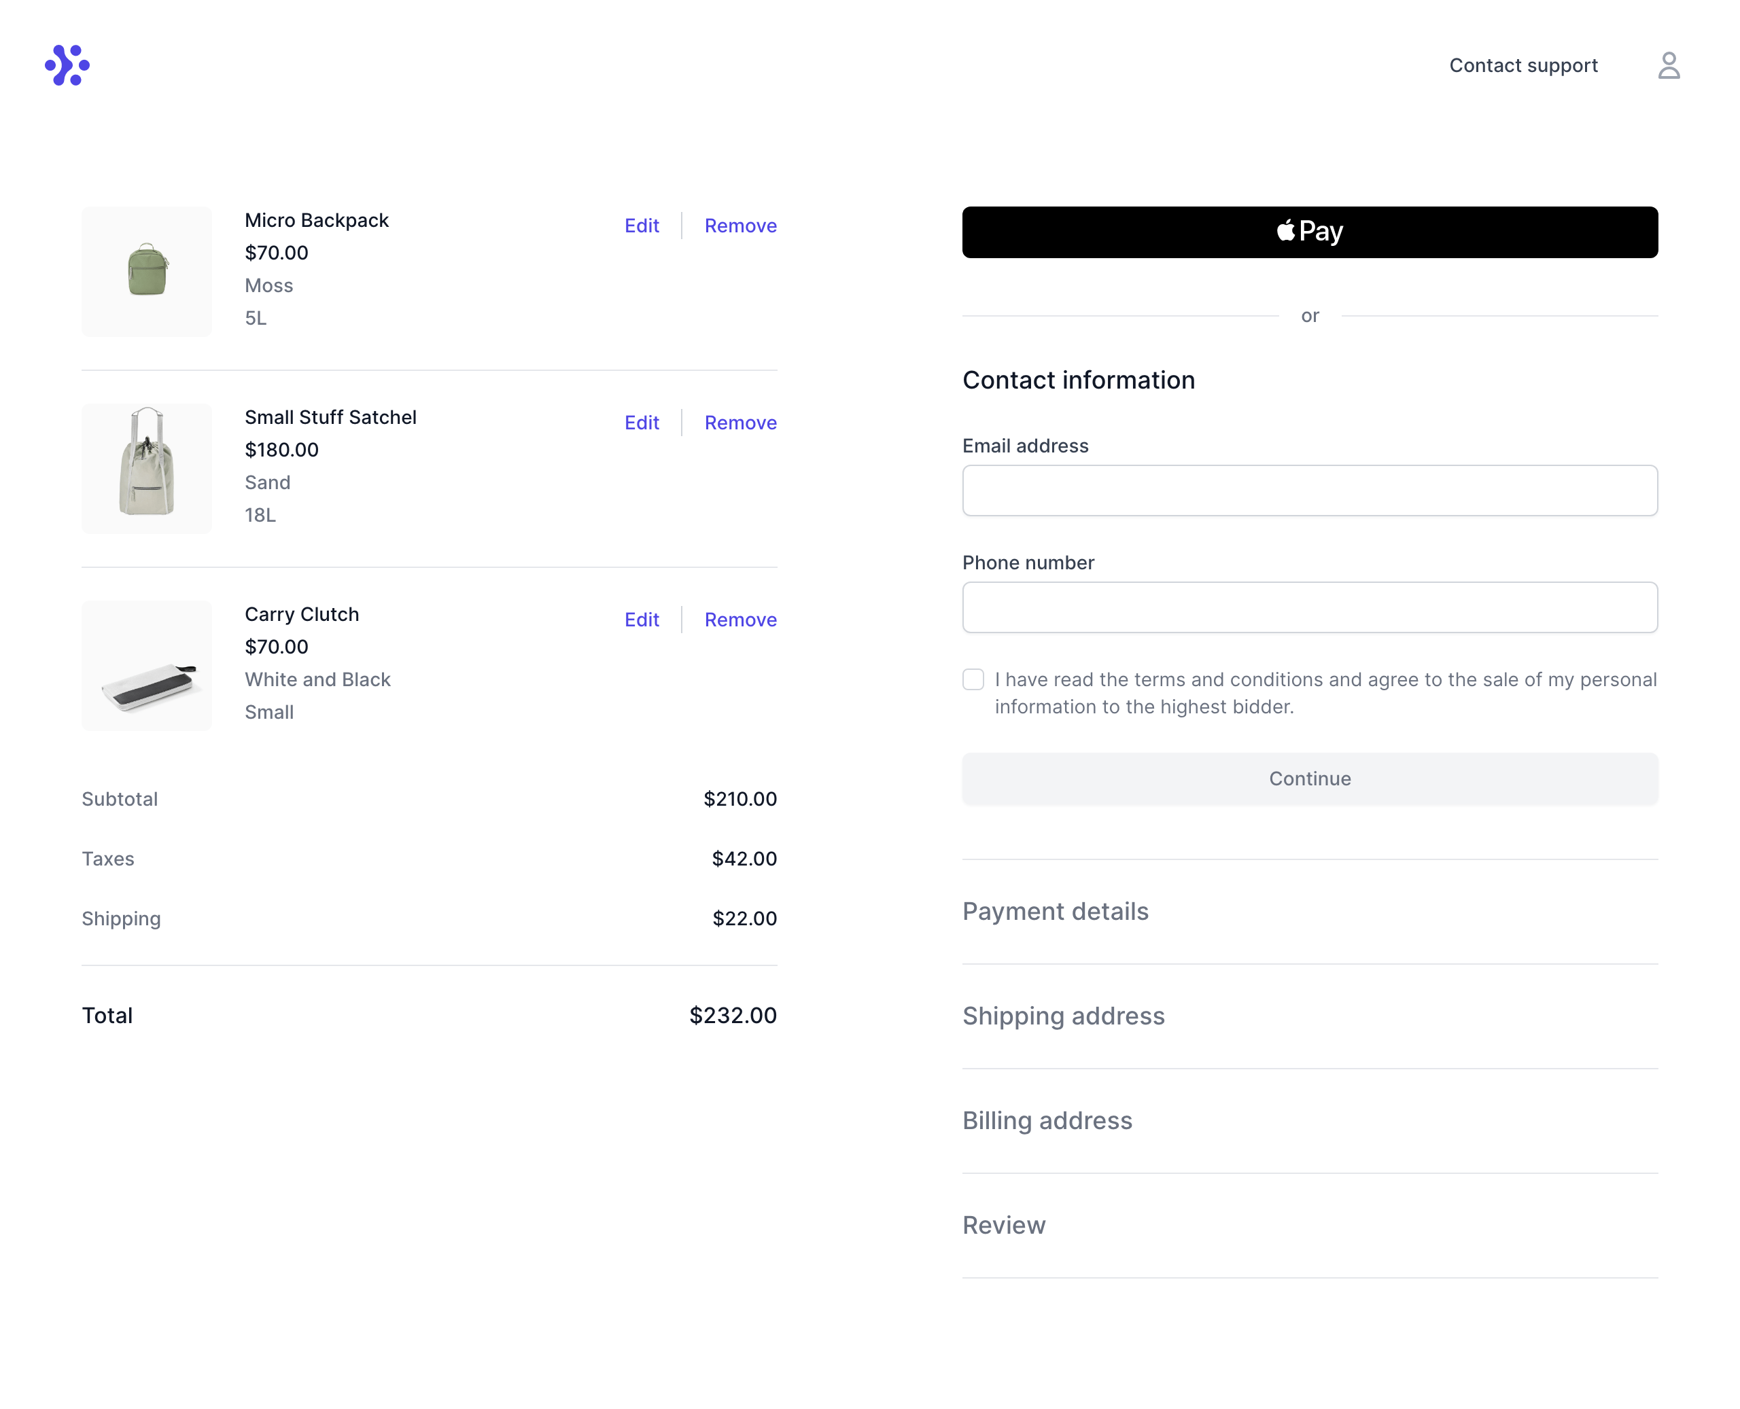Viewport: 1740px width, 1409px height.
Task: Remove the Carry Clutch from cart
Action: pyautogui.click(x=739, y=620)
